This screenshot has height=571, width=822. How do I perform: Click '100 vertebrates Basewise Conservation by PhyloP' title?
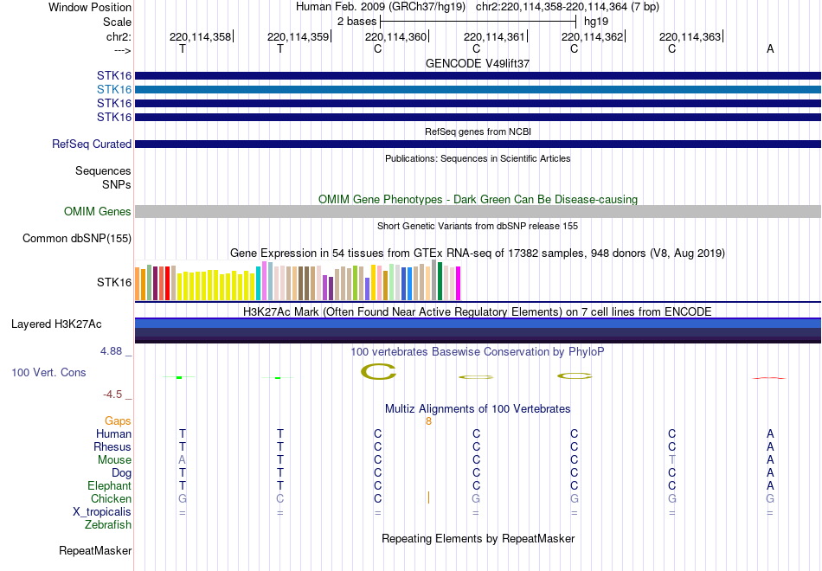[478, 352]
